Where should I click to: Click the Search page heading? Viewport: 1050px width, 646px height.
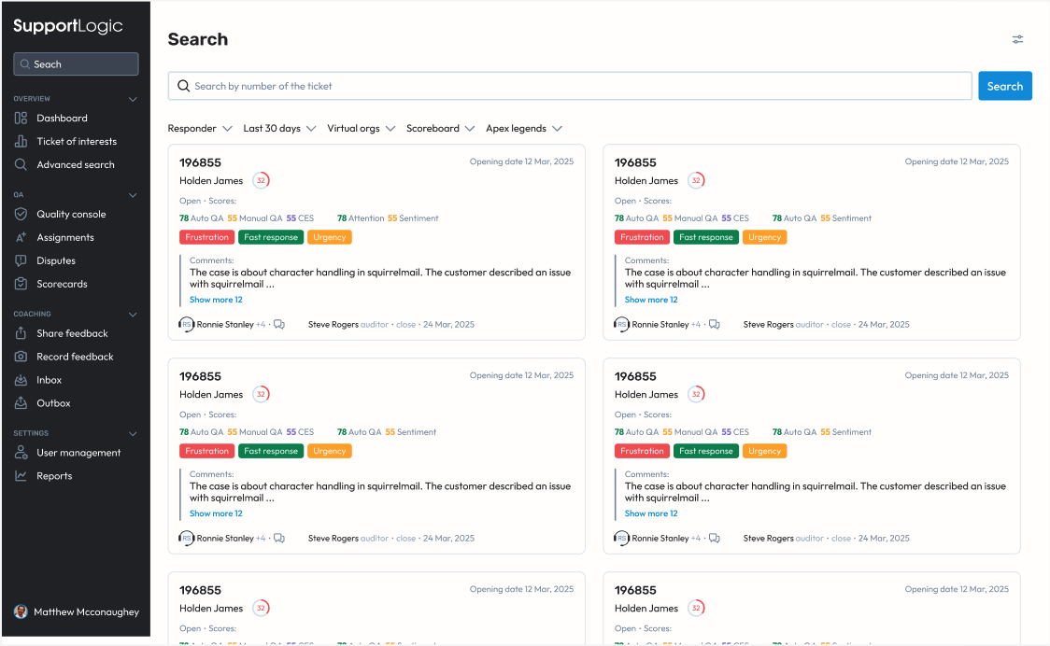coord(197,39)
